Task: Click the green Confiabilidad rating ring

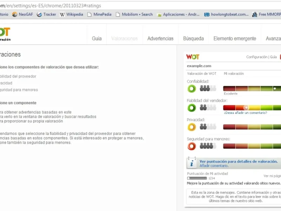Action: pyautogui.click(x=191, y=89)
